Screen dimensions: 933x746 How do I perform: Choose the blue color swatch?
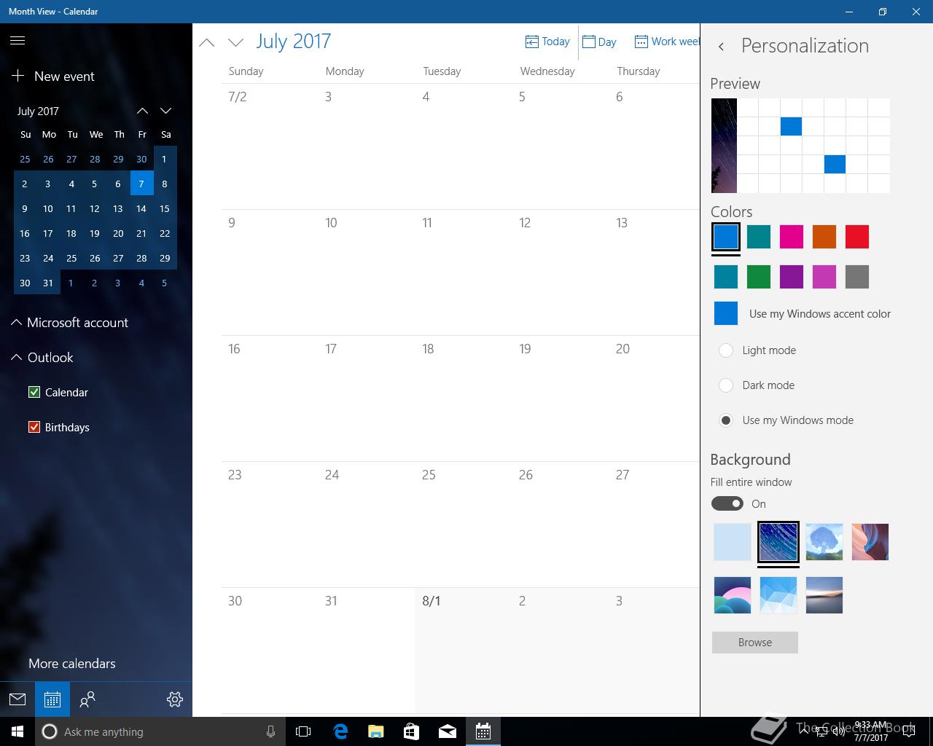(x=726, y=237)
